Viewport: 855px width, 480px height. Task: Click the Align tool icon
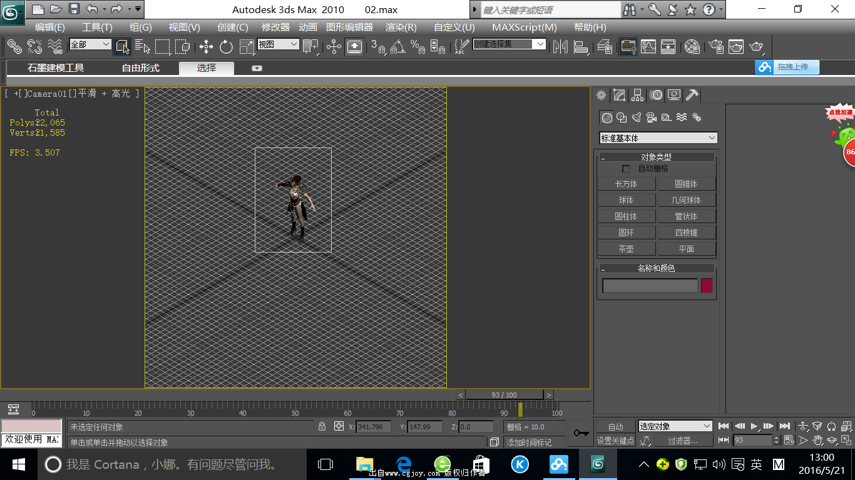(581, 46)
